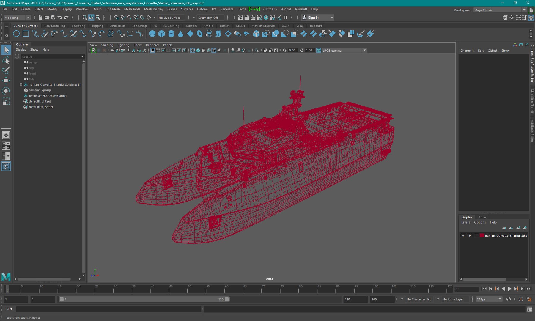Switch to the Anim layer tab
This screenshot has width=535, height=321.
click(x=482, y=217)
